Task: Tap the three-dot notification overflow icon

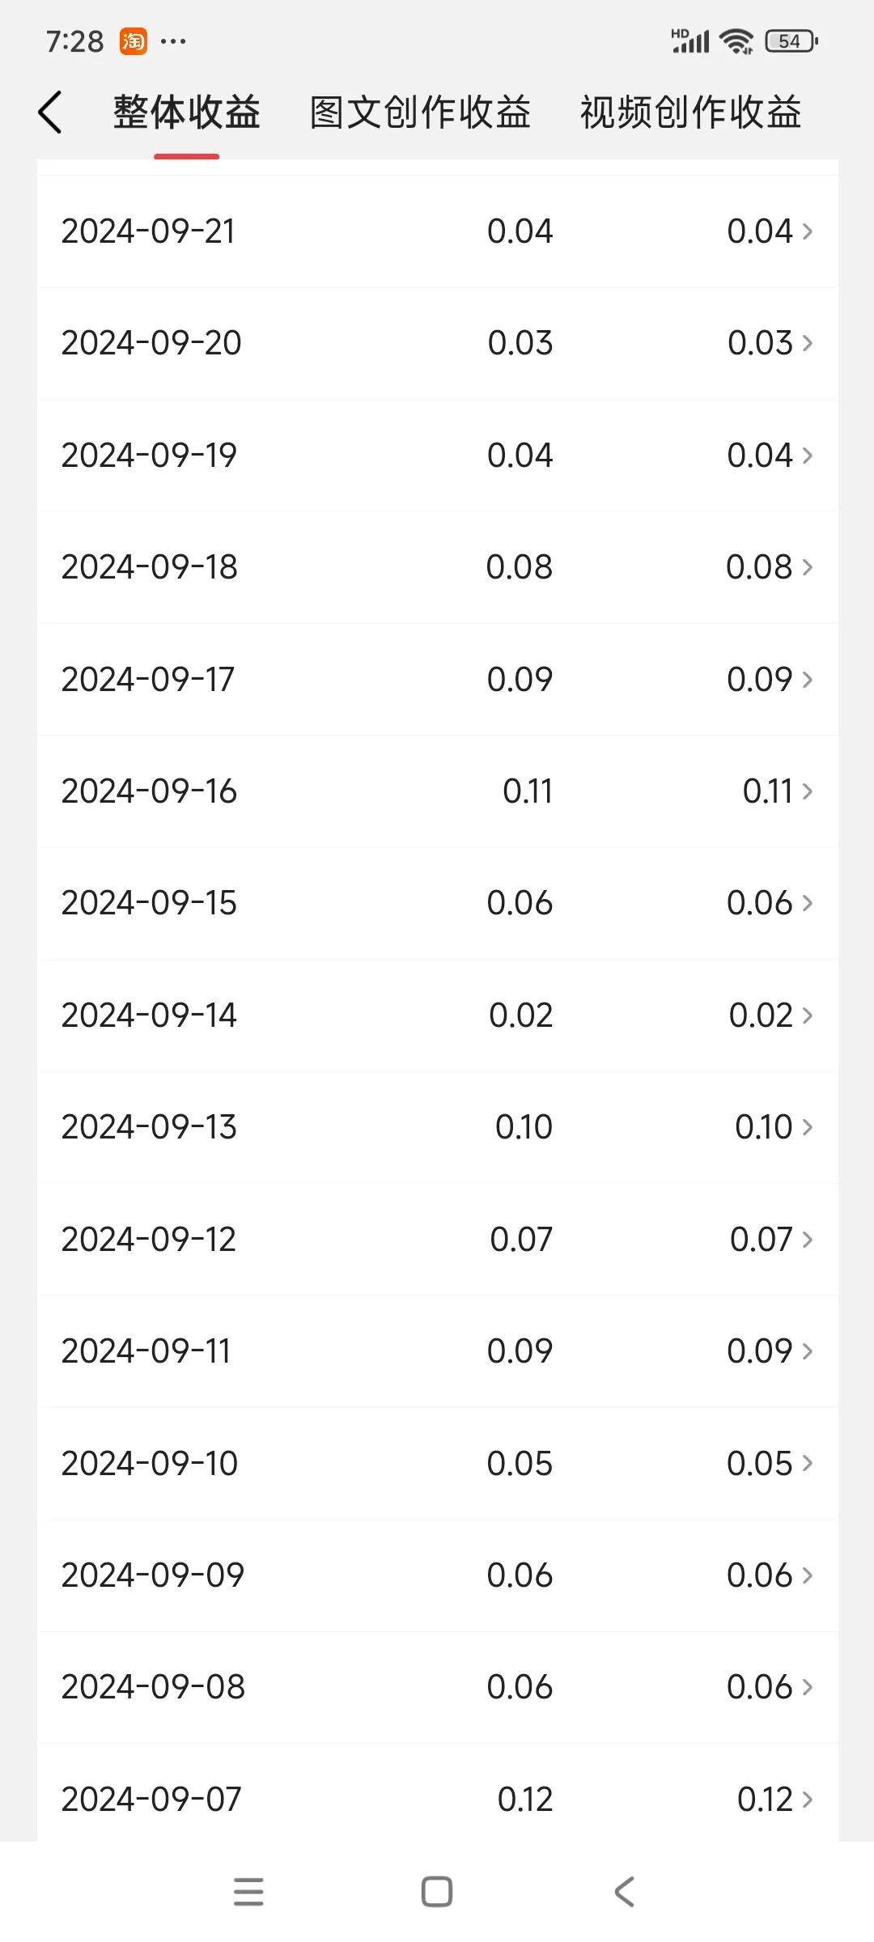Action: point(173,40)
